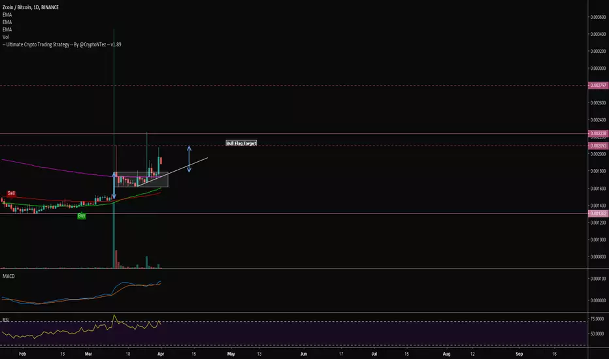Viewport: 609px width, 359px height.
Task: Click the Sep date on time axis
Action: tap(519, 354)
